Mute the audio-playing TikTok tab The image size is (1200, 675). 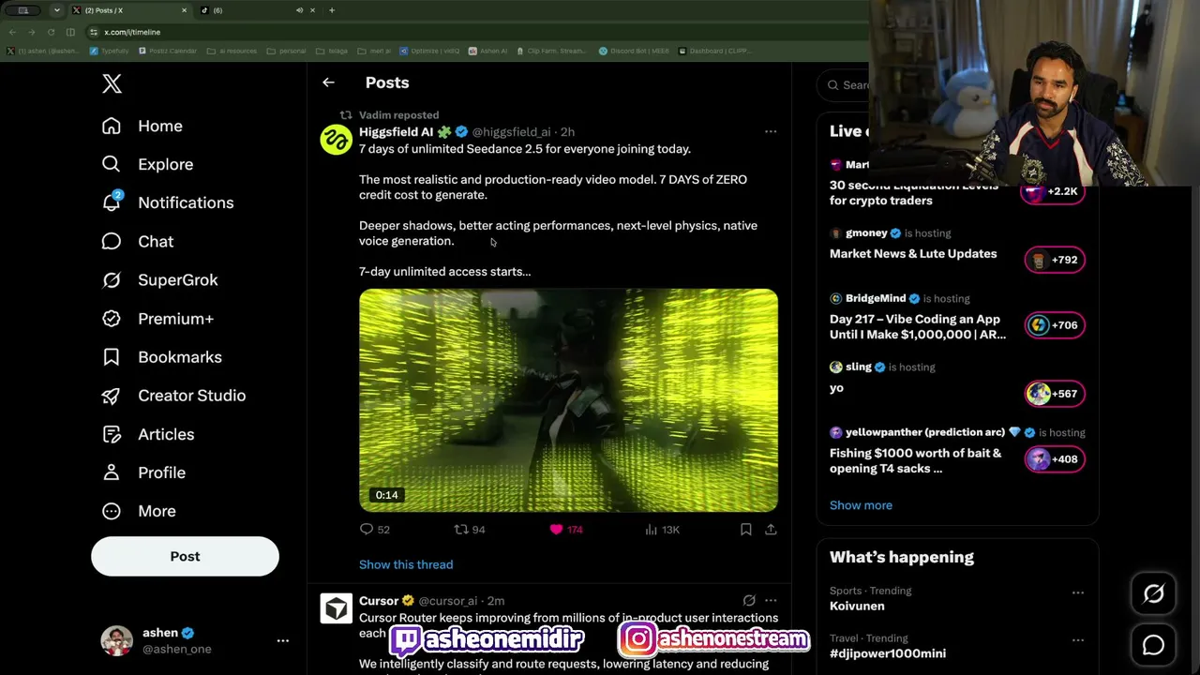click(299, 10)
